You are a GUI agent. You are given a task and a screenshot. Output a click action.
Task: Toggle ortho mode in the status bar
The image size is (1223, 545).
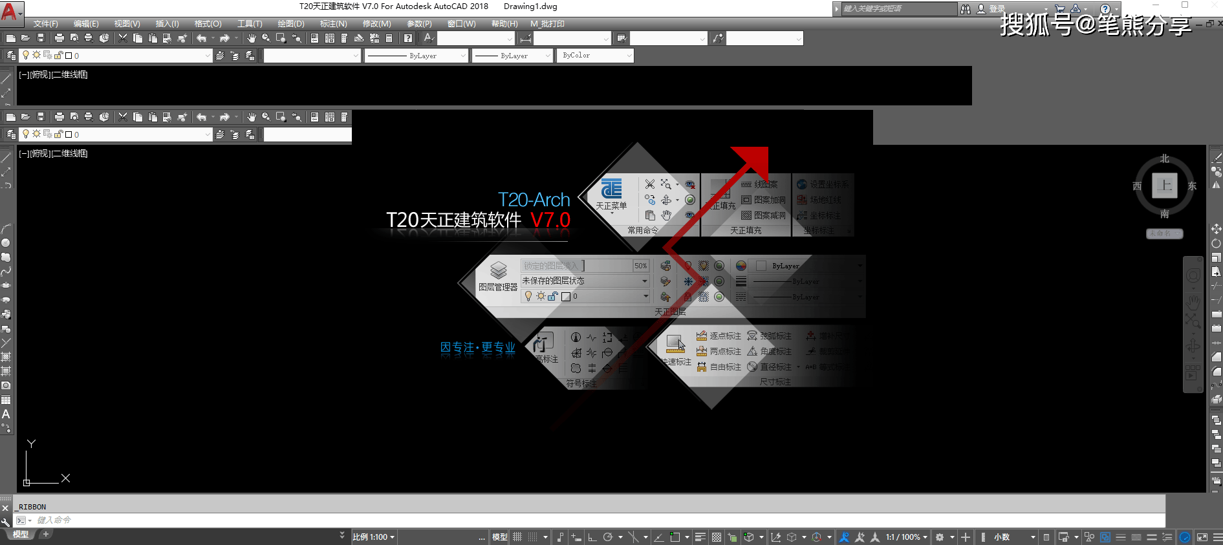tap(592, 537)
